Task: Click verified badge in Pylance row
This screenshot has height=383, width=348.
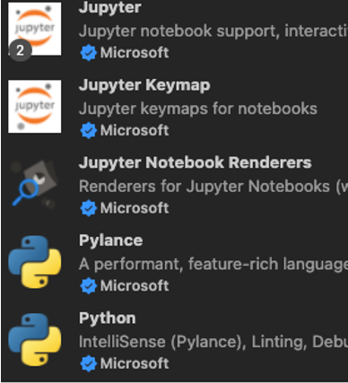Action: point(89,286)
